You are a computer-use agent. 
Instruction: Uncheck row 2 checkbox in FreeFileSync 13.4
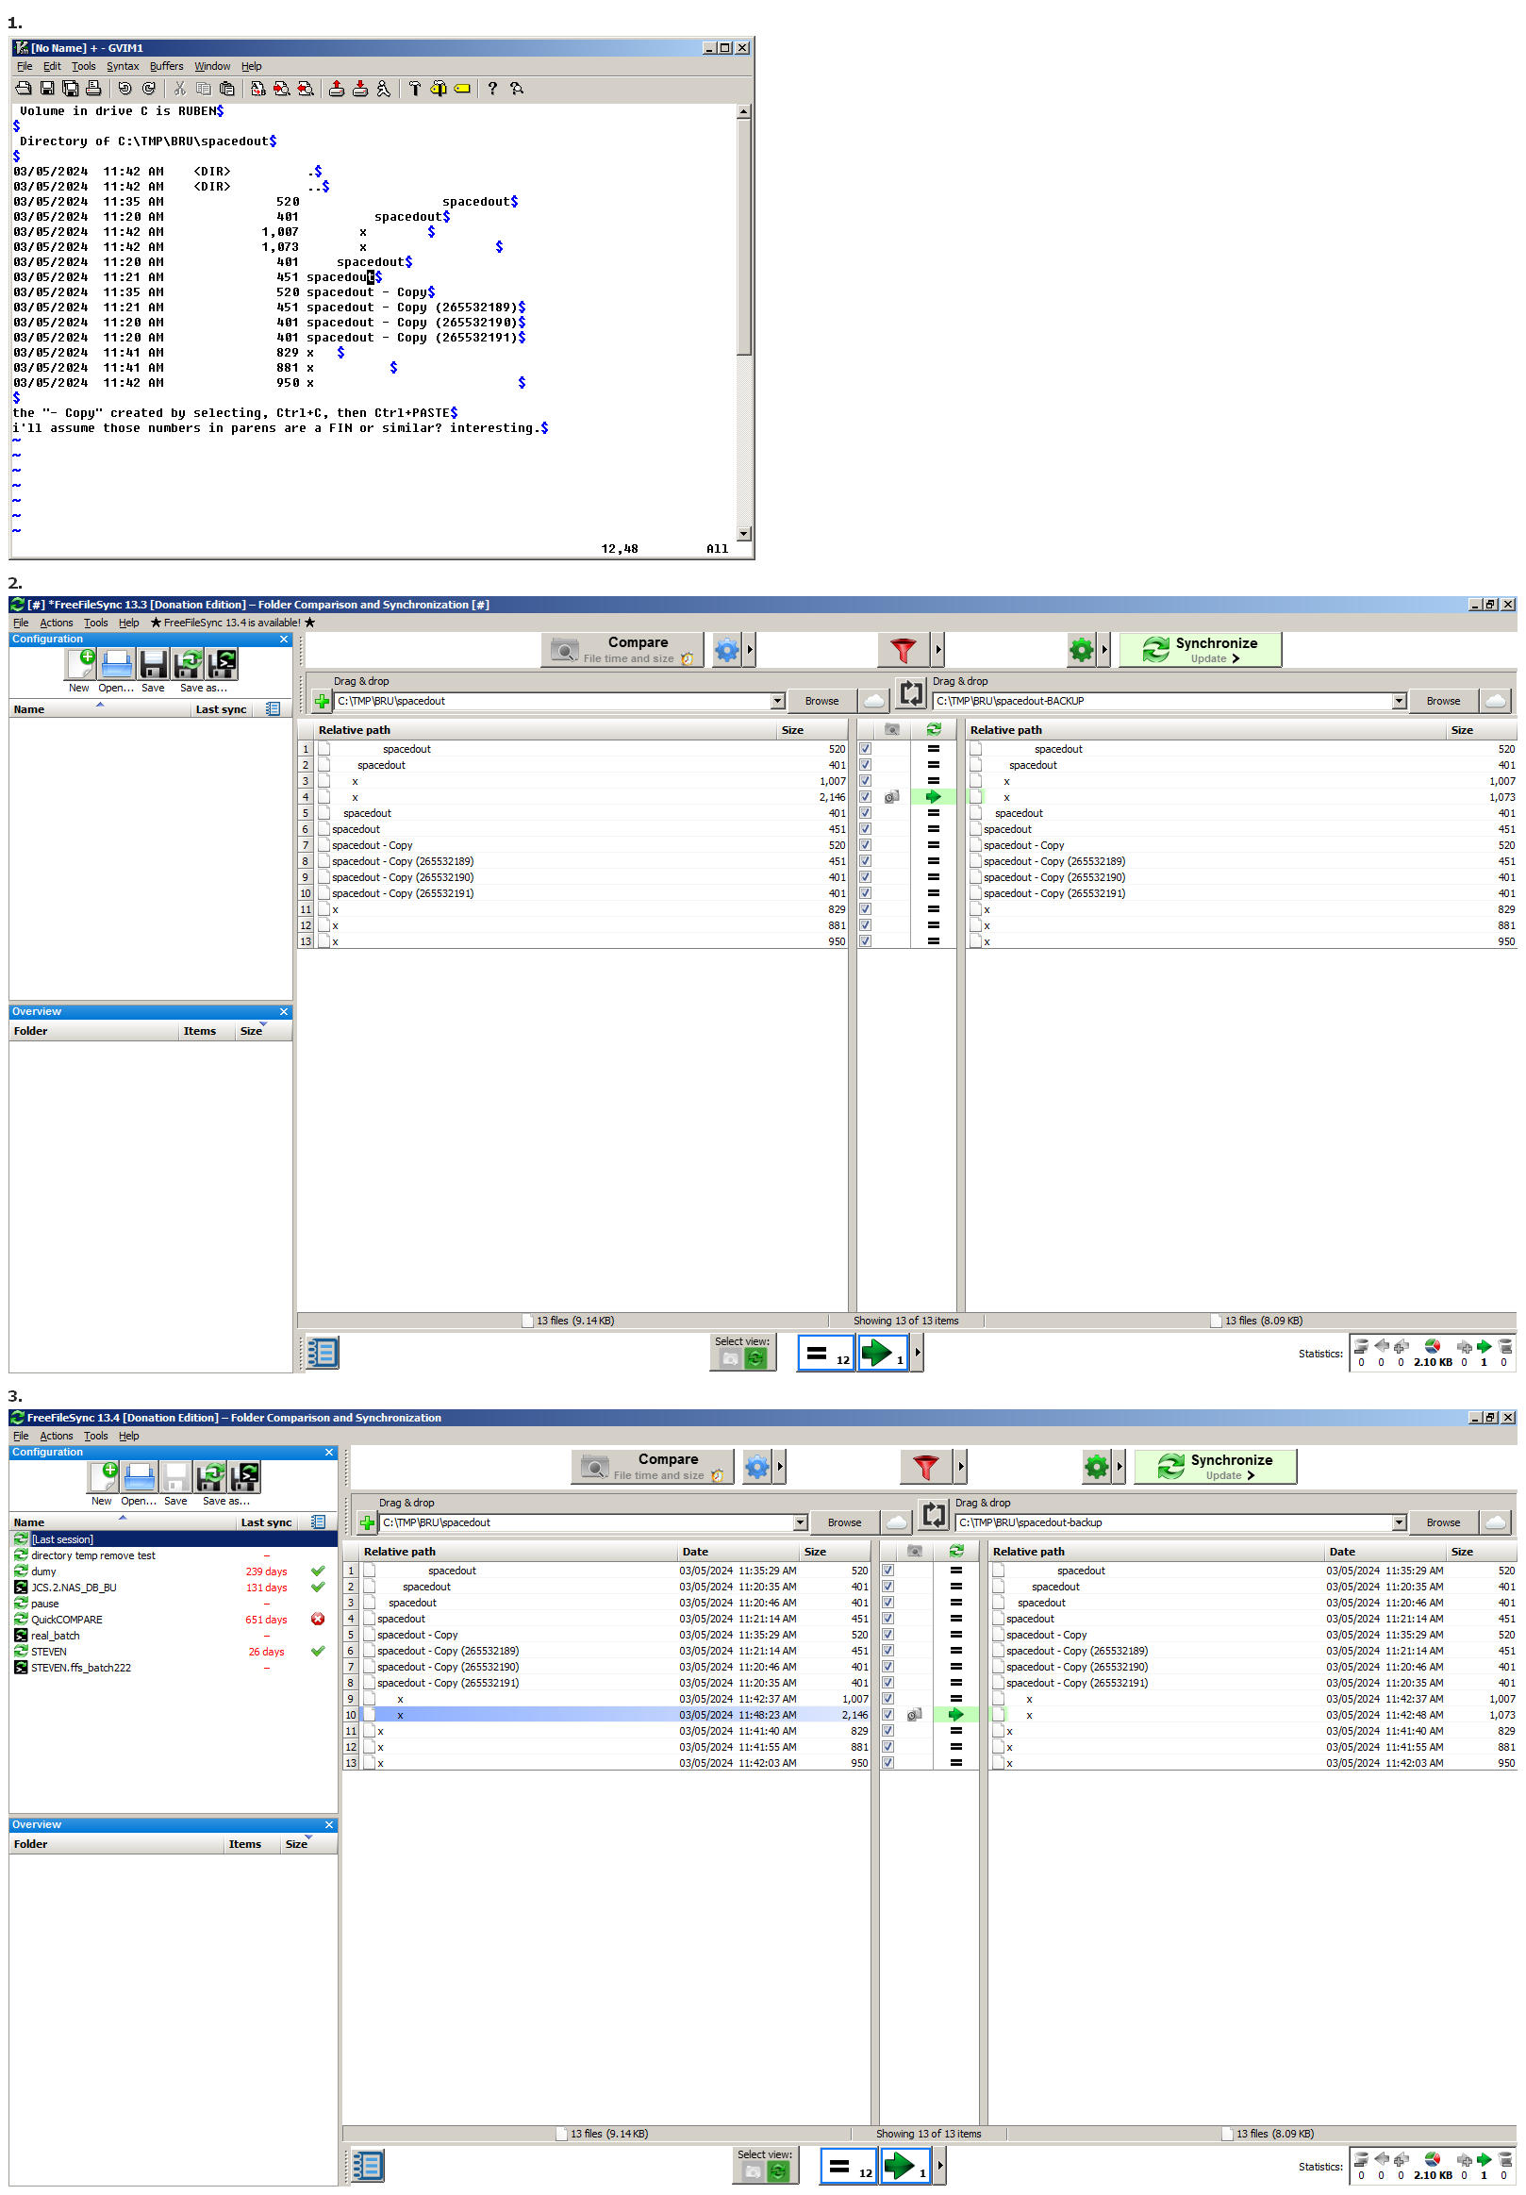(888, 1587)
